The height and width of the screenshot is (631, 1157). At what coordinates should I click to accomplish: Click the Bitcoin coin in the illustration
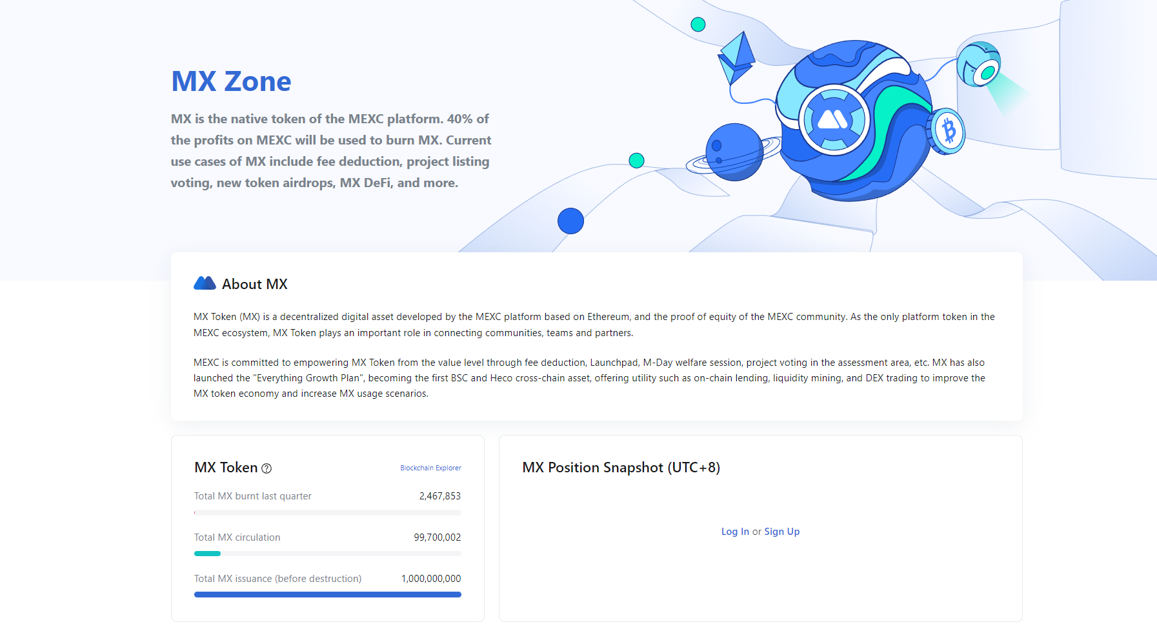point(948,131)
